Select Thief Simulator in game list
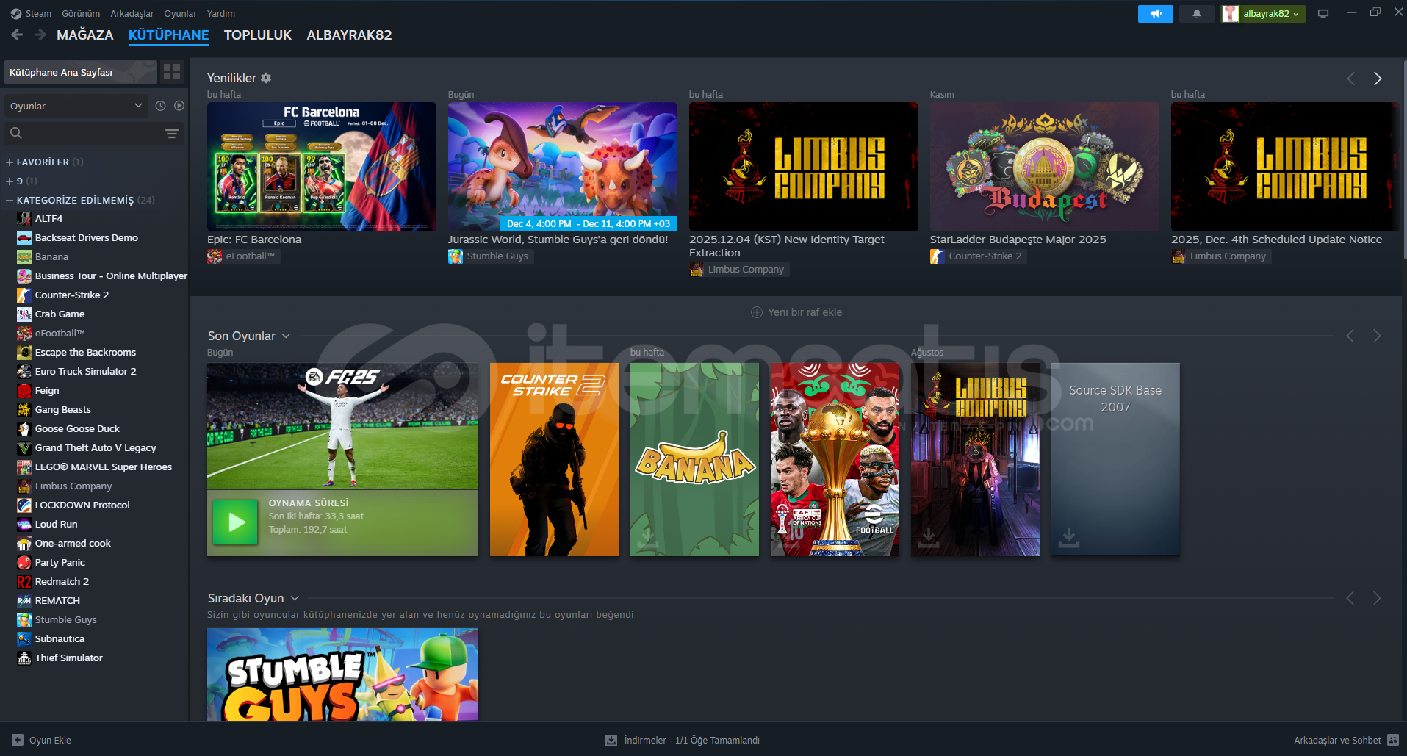Image resolution: width=1407 pixels, height=756 pixels. tap(69, 658)
